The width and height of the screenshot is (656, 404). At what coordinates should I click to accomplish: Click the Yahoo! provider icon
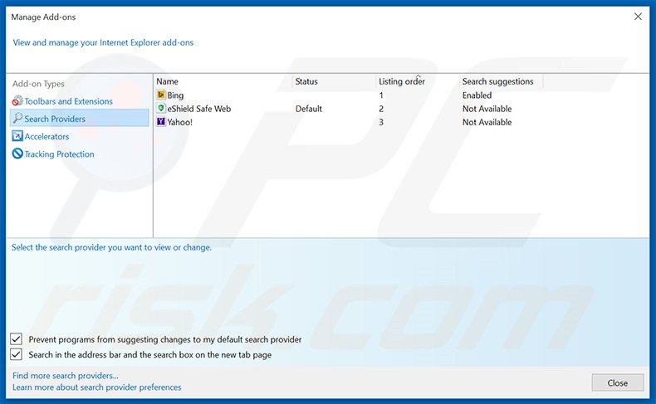(160, 122)
